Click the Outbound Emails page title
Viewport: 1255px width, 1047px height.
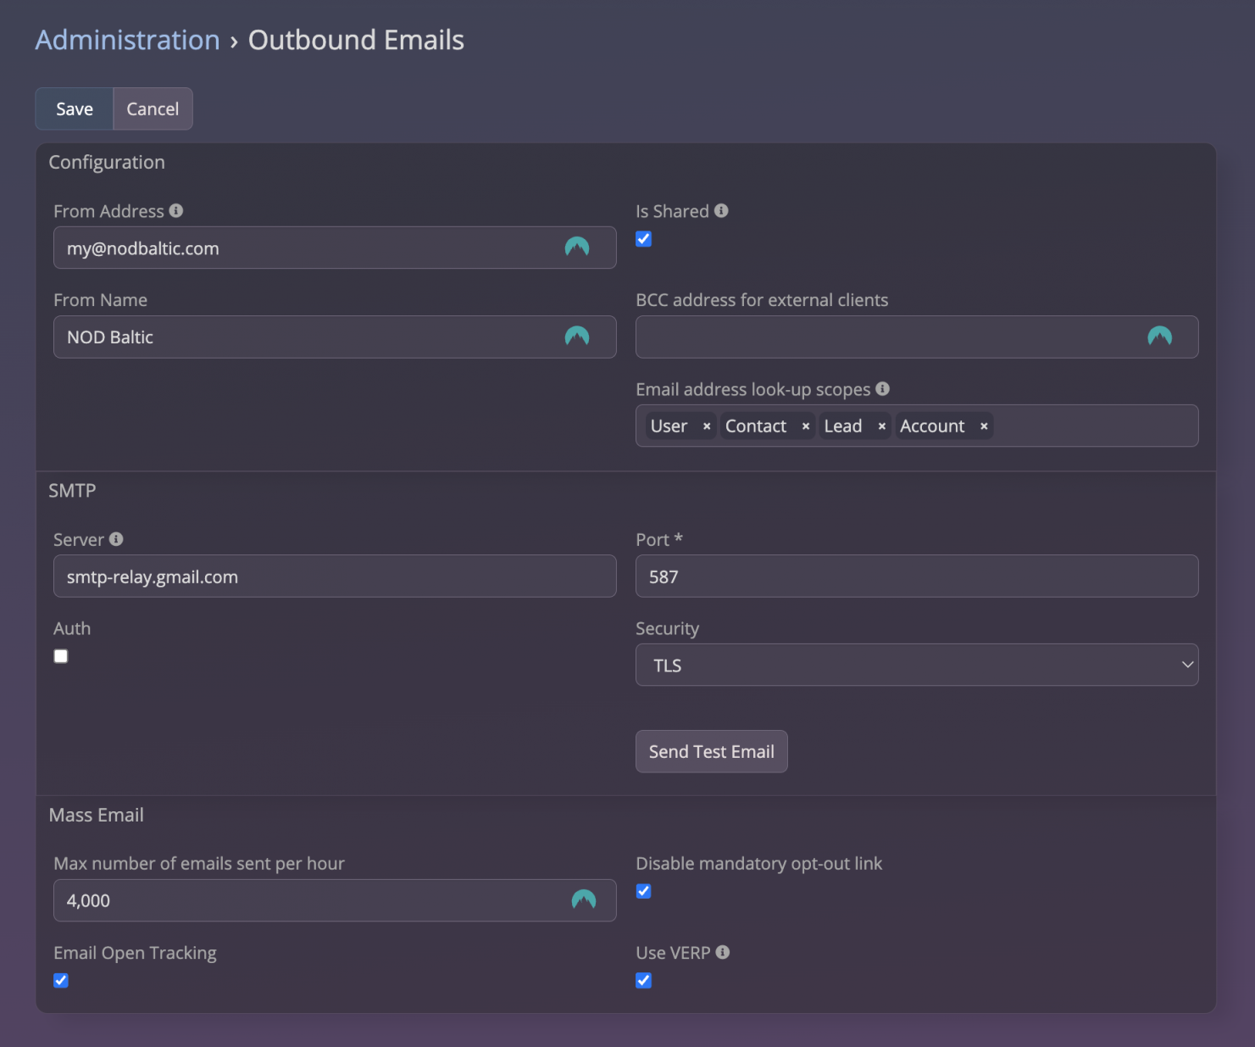tap(356, 40)
